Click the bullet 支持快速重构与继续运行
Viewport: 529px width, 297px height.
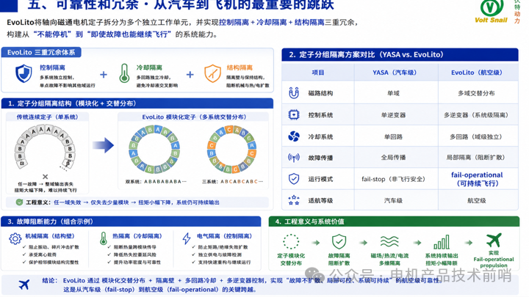(x=224, y=262)
